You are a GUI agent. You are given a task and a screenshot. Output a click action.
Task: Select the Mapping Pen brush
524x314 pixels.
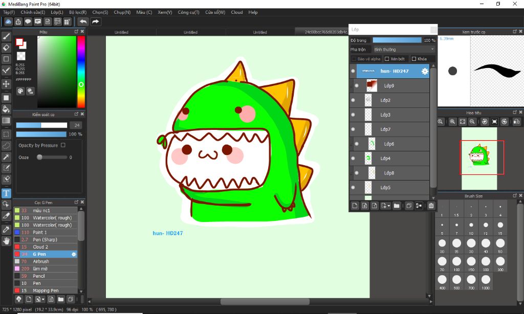coord(46,290)
